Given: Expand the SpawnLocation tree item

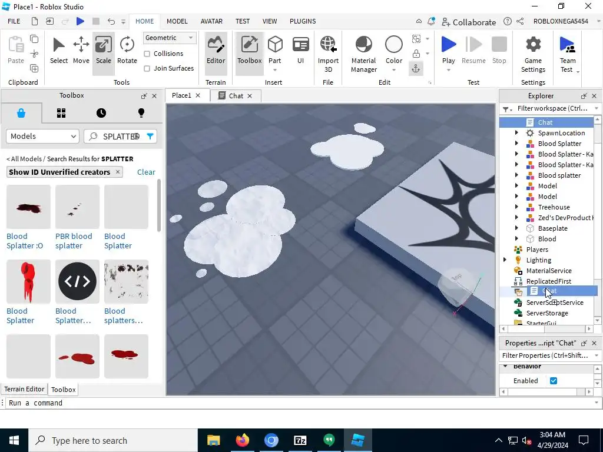Looking at the screenshot, I should [516, 132].
